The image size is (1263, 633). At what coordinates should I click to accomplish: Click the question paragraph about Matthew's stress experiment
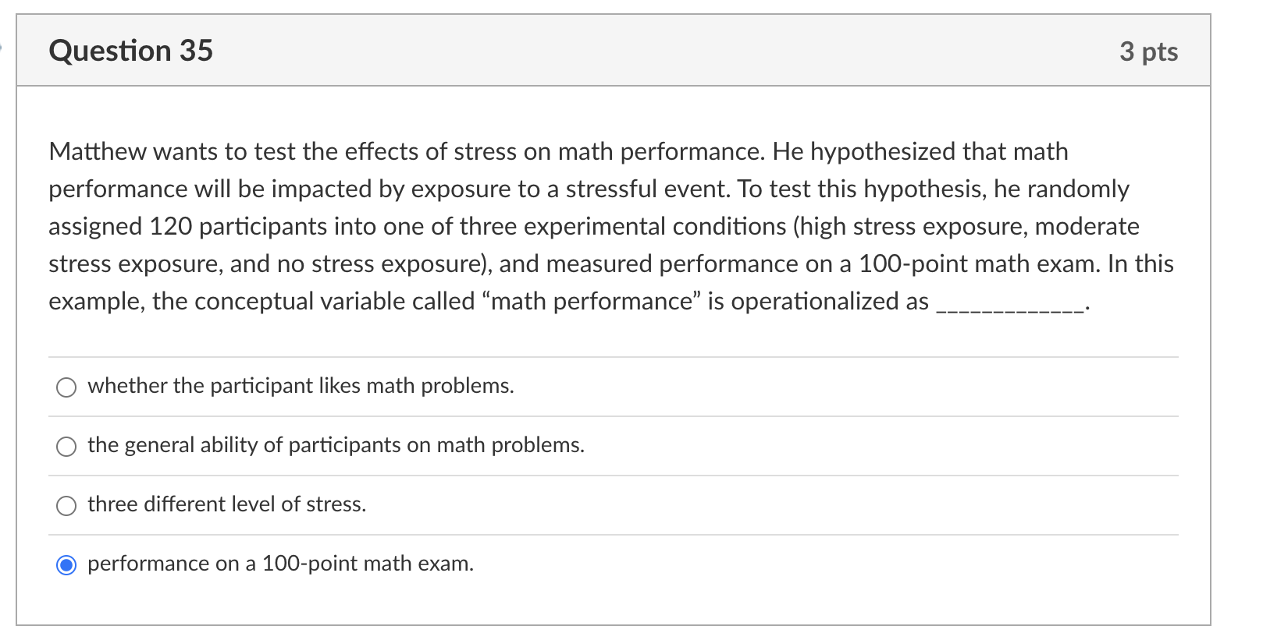coord(609,226)
